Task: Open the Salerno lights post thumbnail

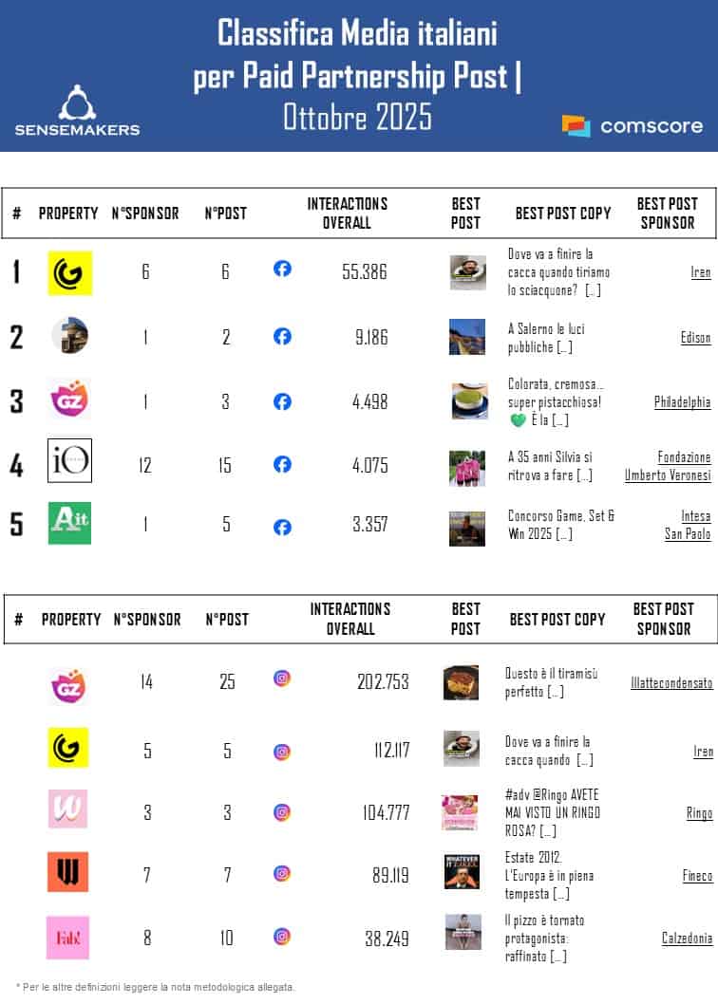Action: tap(467, 336)
